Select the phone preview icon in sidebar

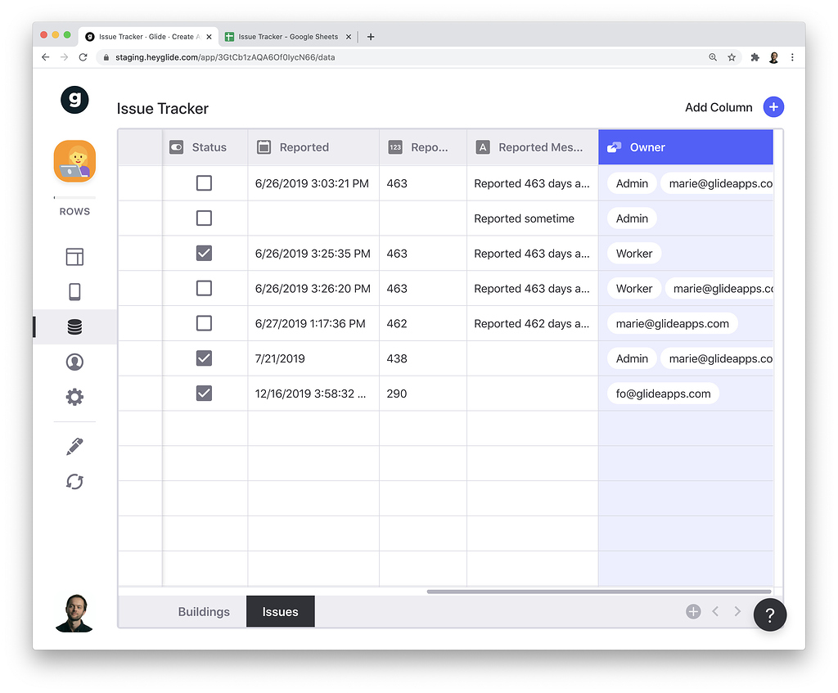point(74,291)
